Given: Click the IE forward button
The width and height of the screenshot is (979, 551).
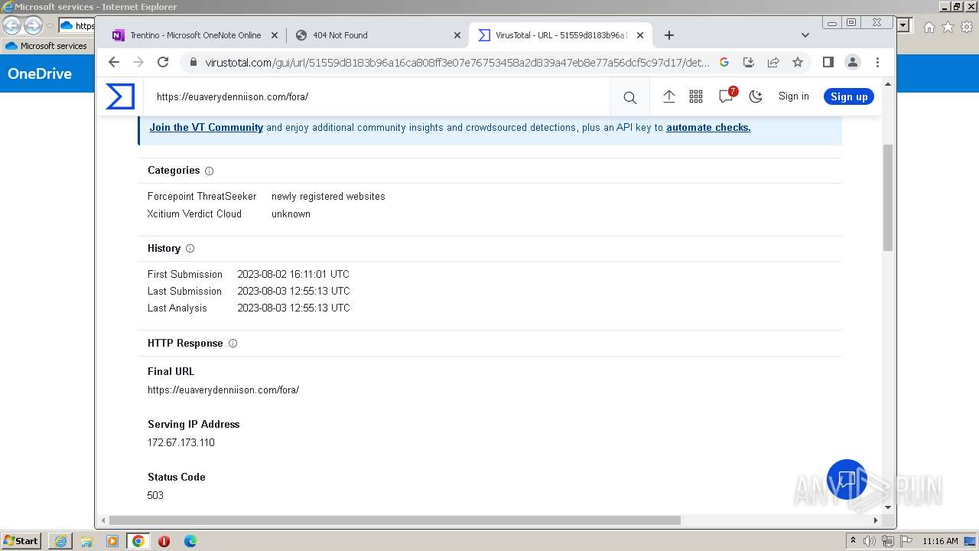Looking at the screenshot, I should [33, 25].
